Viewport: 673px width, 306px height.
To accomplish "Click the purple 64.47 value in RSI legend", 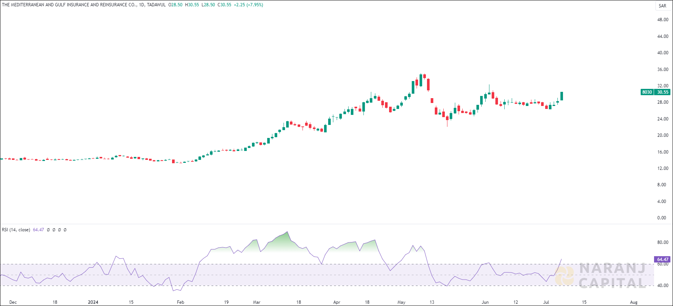I will click(38, 230).
